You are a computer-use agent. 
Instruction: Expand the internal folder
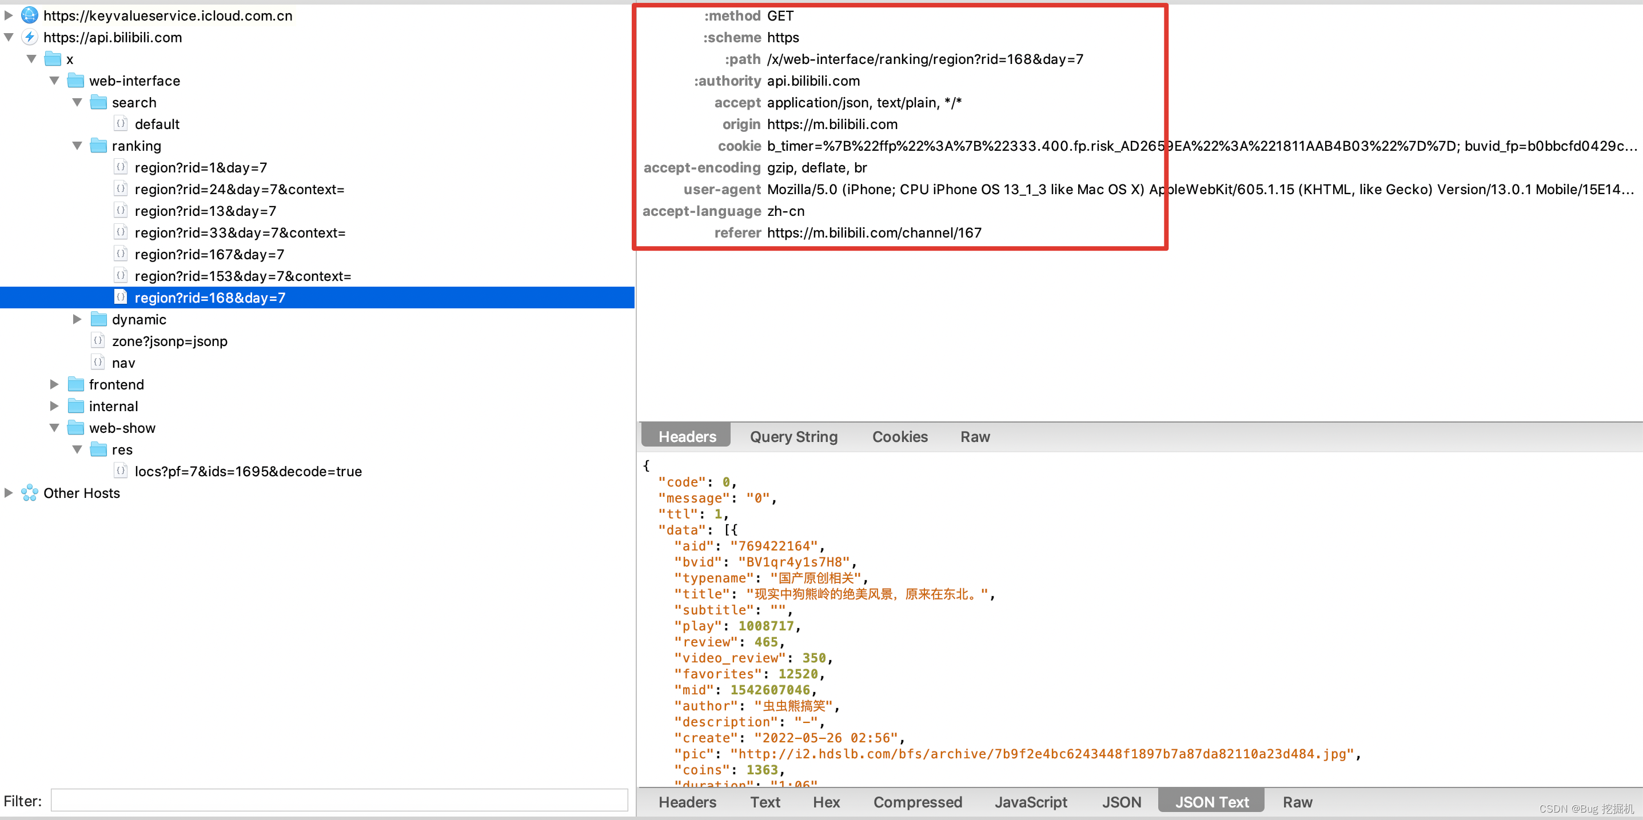(x=54, y=406)
